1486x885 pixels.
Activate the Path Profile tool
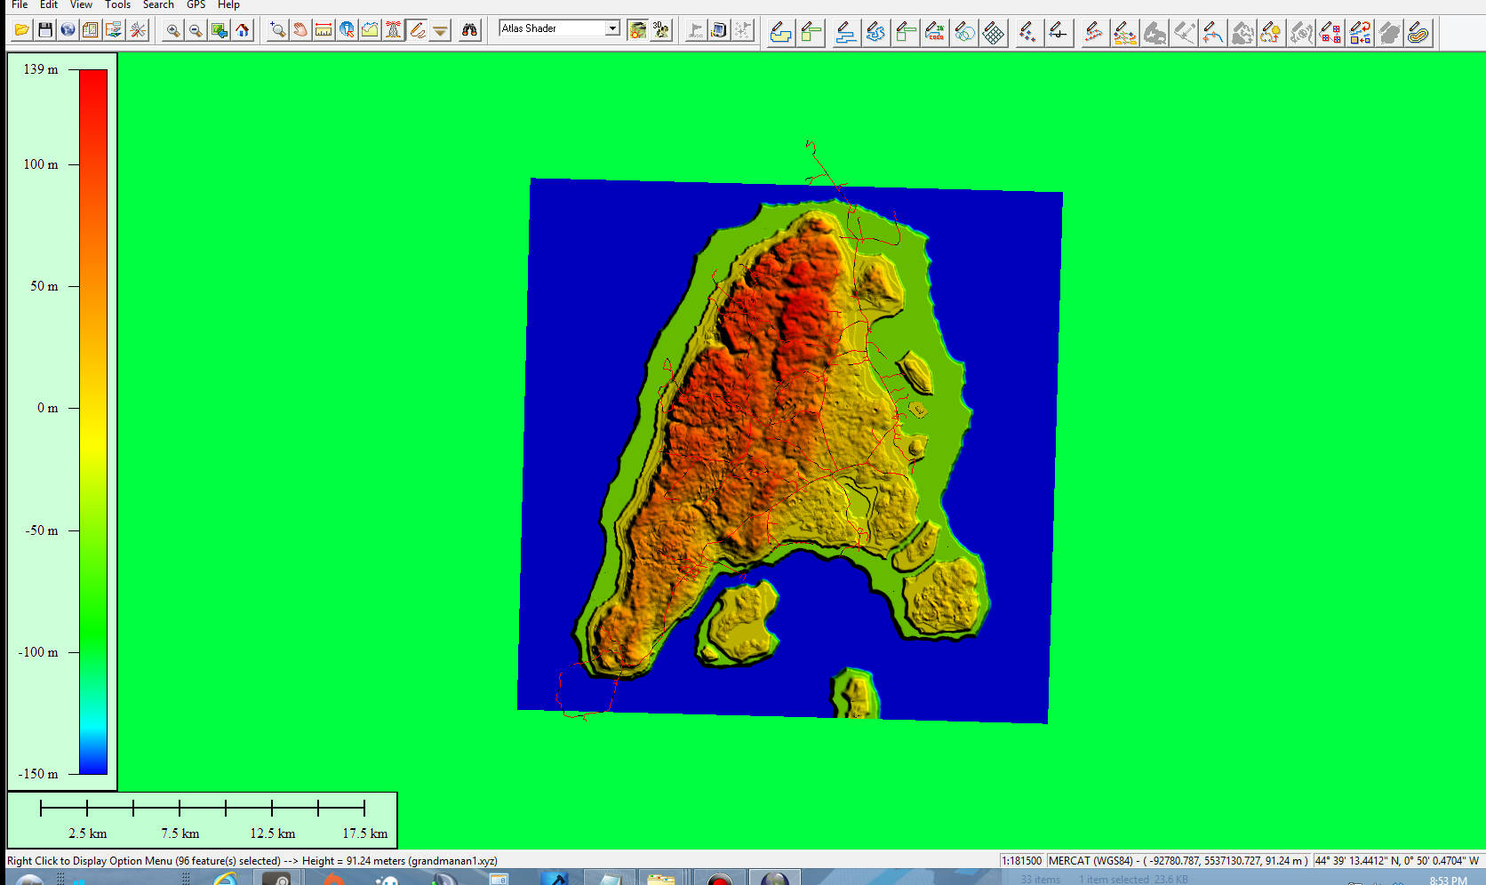click(x=370, y=30)
